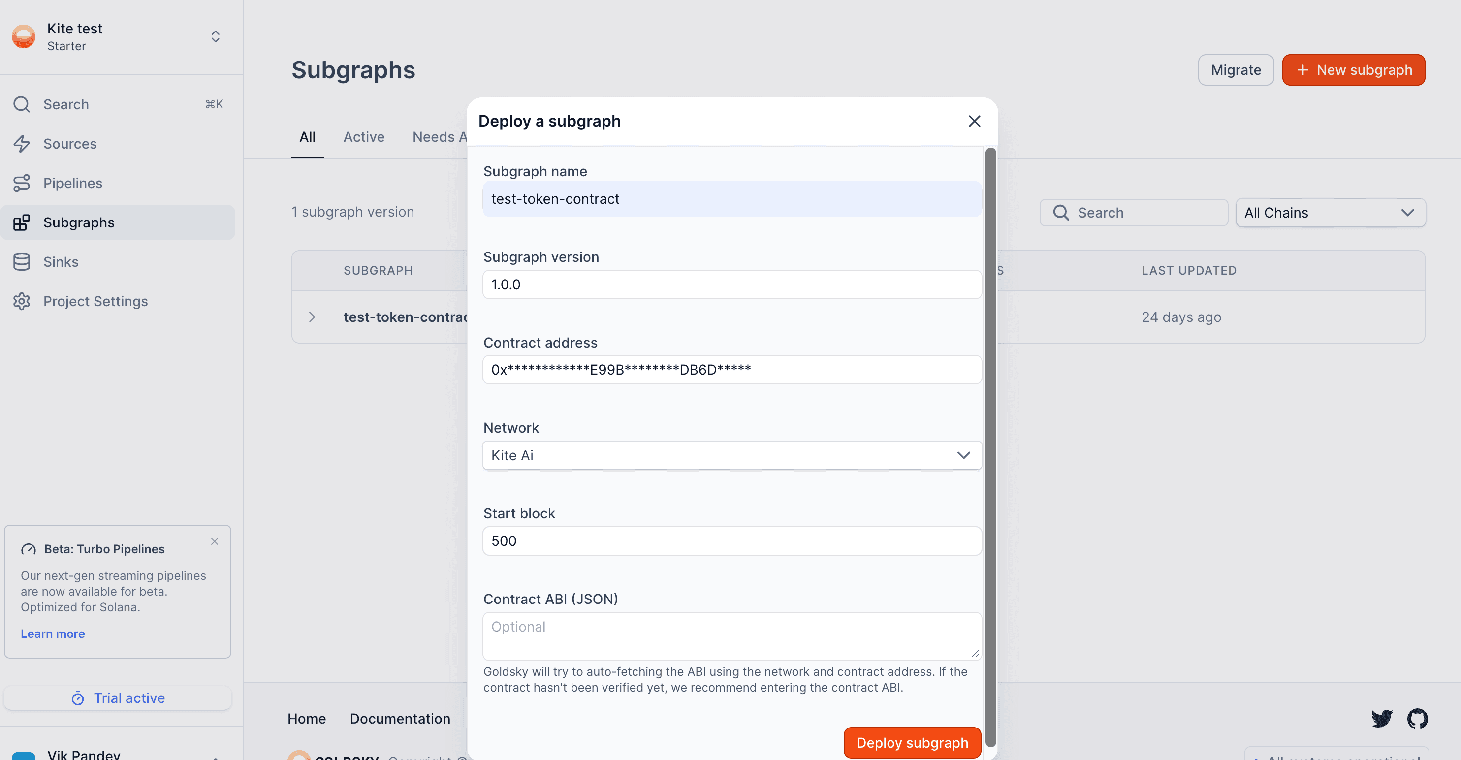
Task: Click the plus icon on New subgraph
Action: pos(1303,70)
